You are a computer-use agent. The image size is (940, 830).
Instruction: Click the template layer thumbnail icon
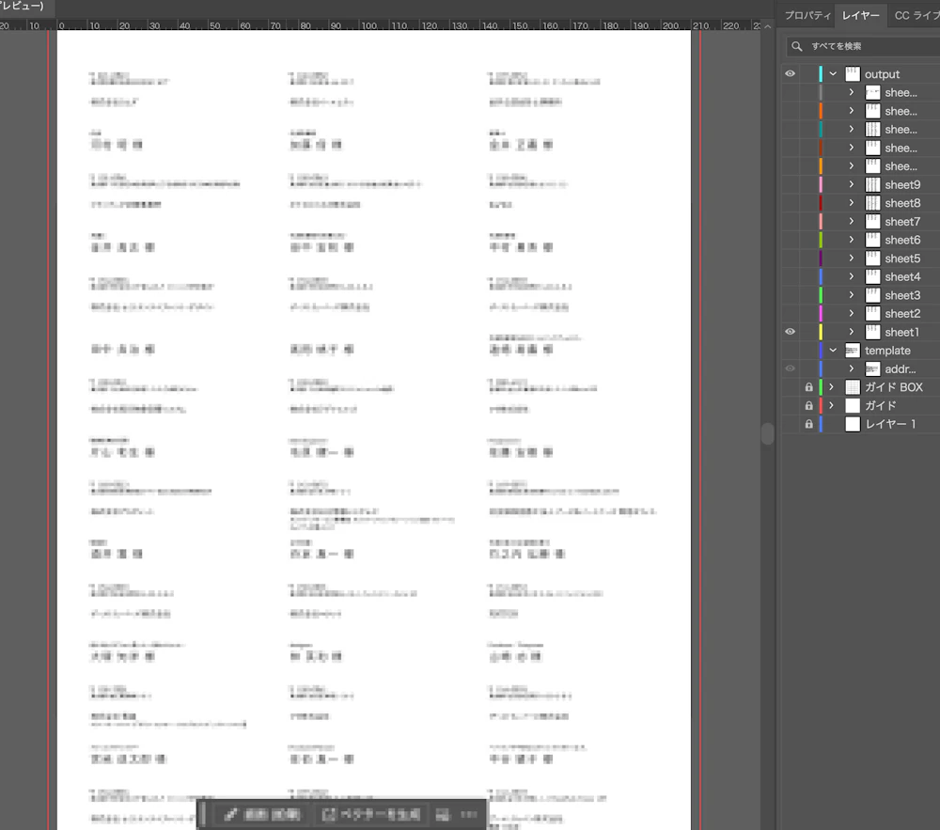tap(853, 351)
